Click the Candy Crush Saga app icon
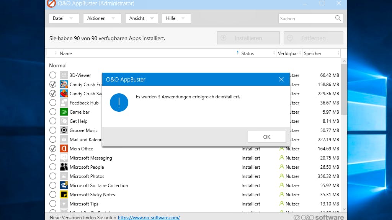The image size is (392, 220). click(64, 93)
